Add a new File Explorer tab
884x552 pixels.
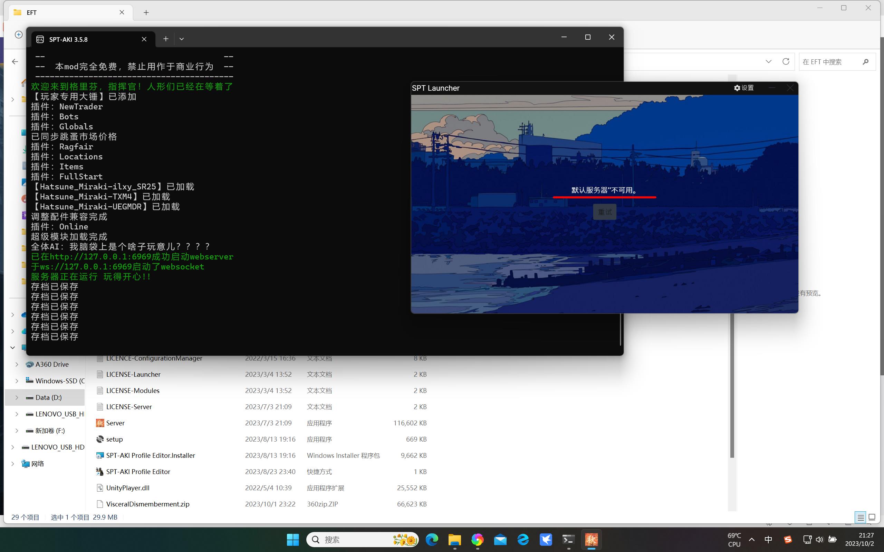(x=146, y=12)
